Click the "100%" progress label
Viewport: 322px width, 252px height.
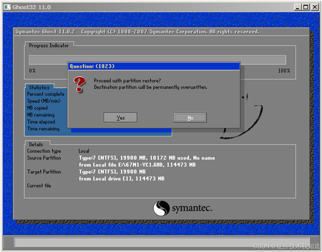[x=284, y=70]
